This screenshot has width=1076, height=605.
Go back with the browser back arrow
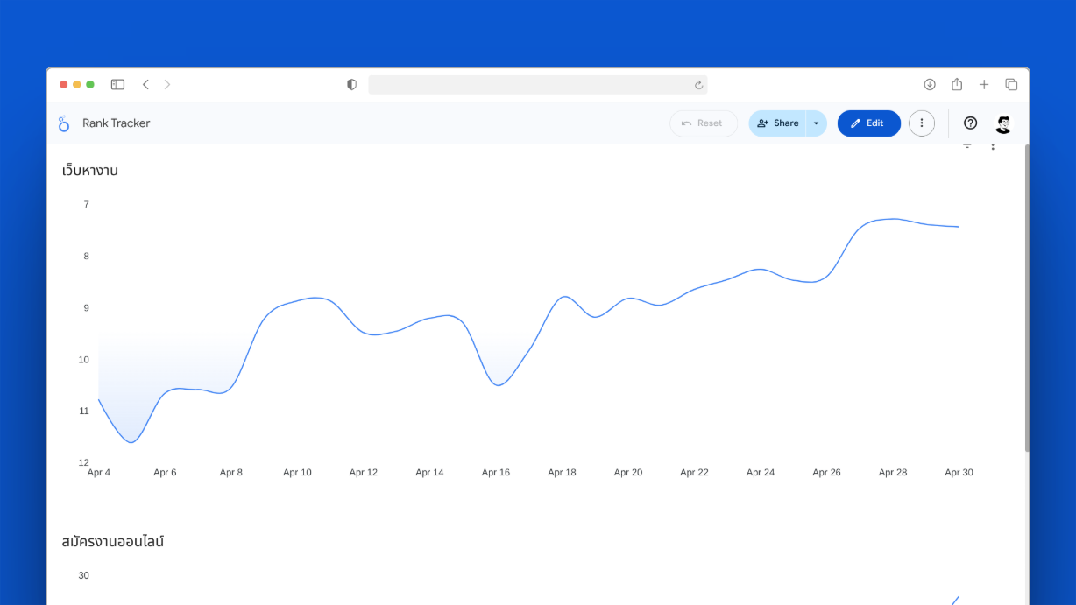[145, 85]
